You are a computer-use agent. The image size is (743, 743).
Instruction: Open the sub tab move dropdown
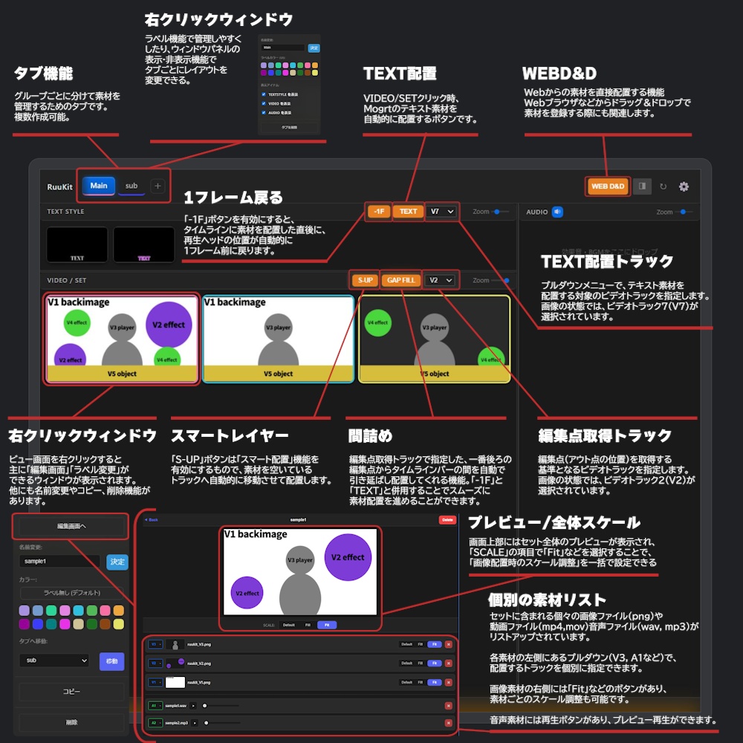54,661
